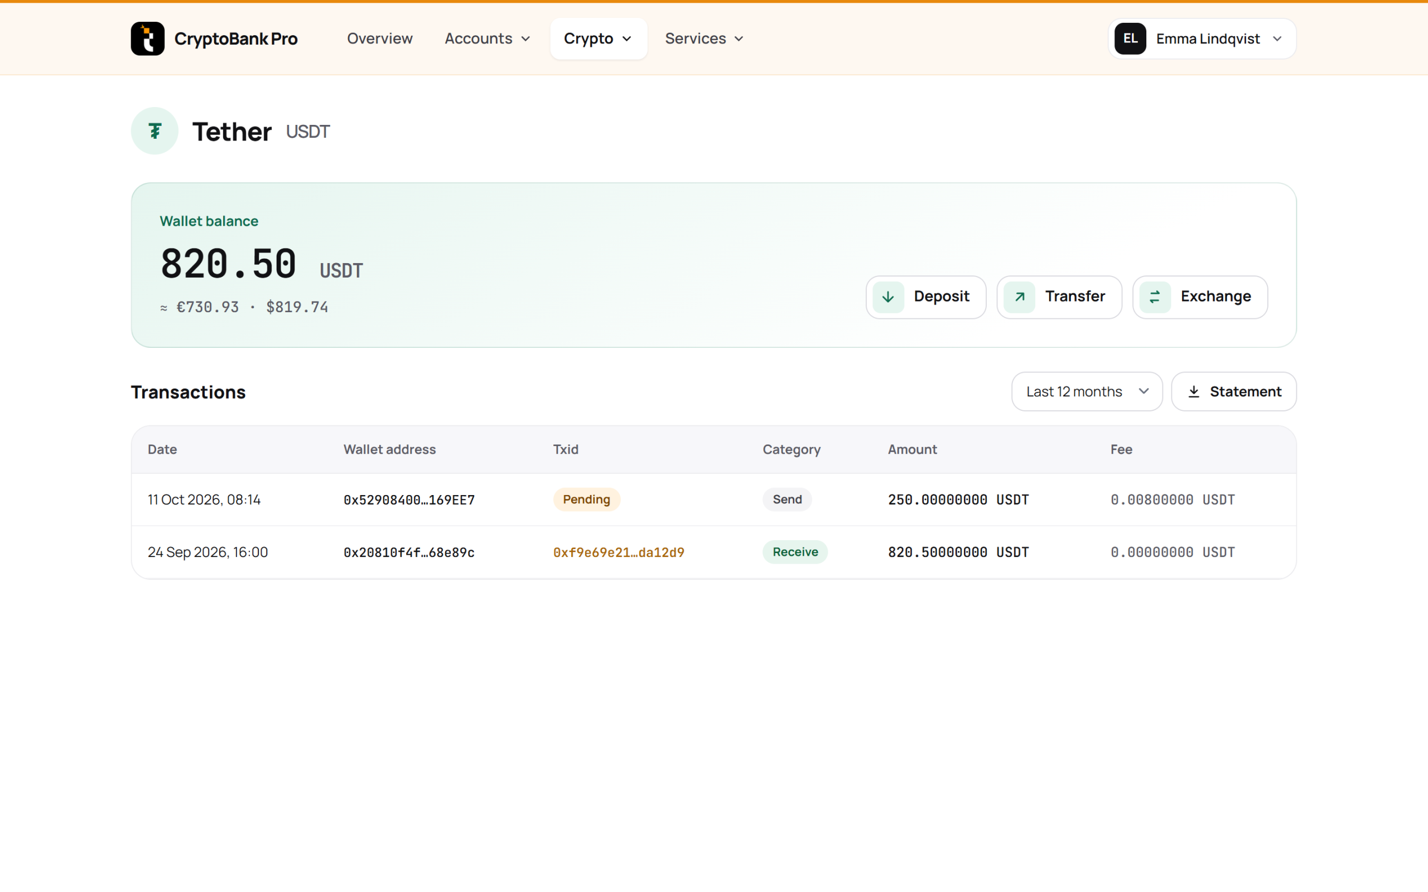Click the CryptoBank Pro brand name
This screenshot has width=1428, height=892.
(x=236, y=38)
